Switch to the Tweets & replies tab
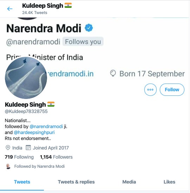 coord(76,182)
